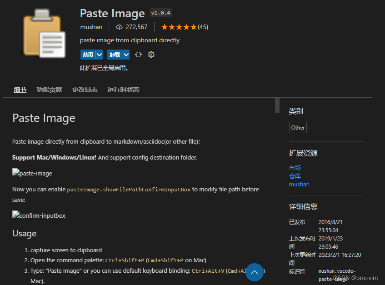Image resolution: width=385 pixels, height=285 pixels.
Task: Select the 细节 tab
Action: (x=20, y=90)
